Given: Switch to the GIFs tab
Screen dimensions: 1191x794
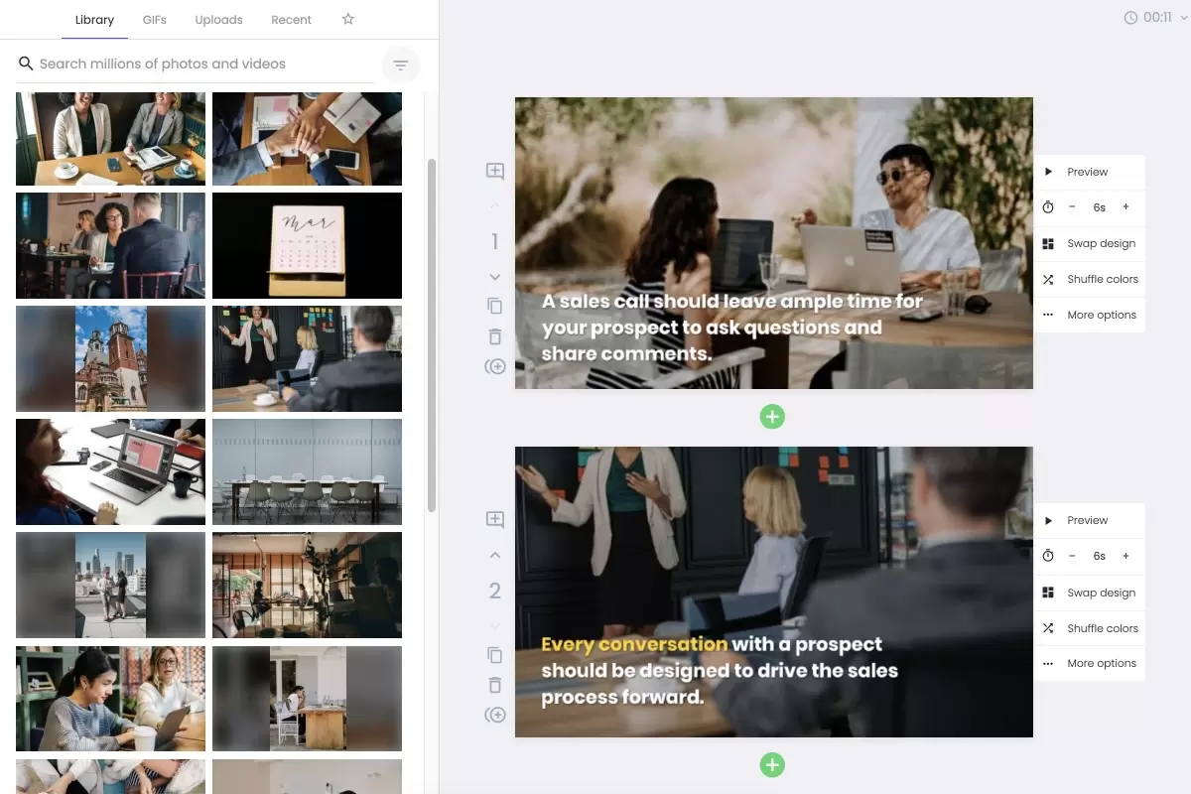Looking at the screenshot, I should click(x=155, y=20).
